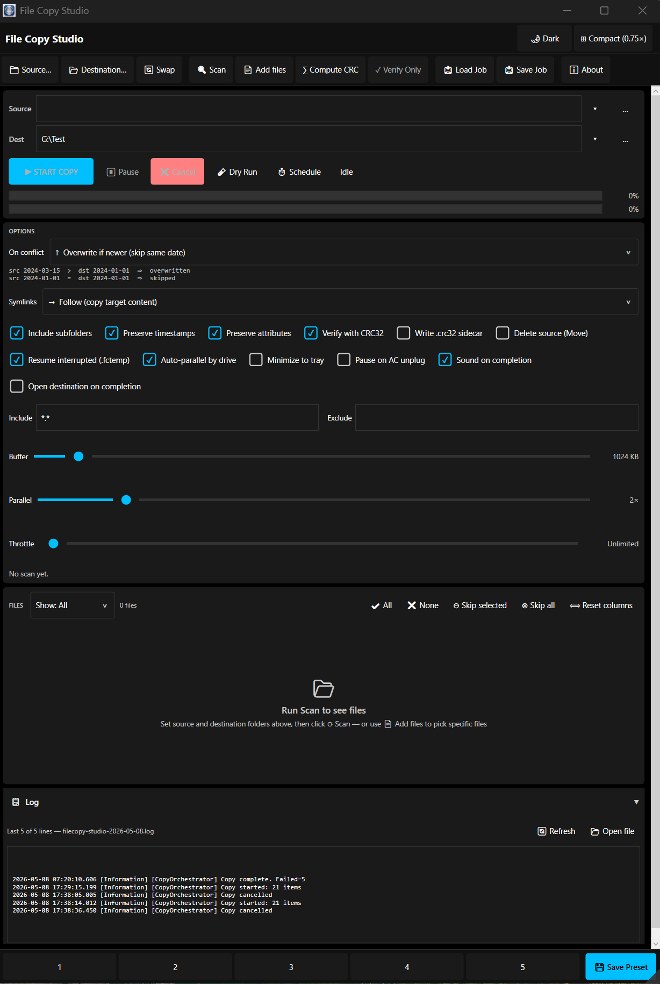Open the Schedule option
The image size is (660, 984).
coord(299,172)
